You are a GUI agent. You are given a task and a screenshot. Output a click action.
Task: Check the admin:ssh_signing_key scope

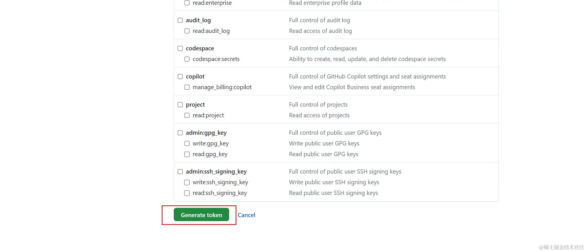pos(180,172)
